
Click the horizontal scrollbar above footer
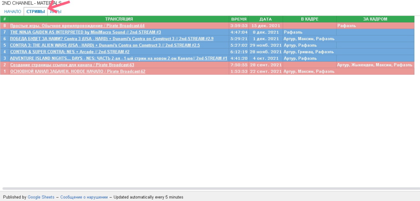[210, 189]
